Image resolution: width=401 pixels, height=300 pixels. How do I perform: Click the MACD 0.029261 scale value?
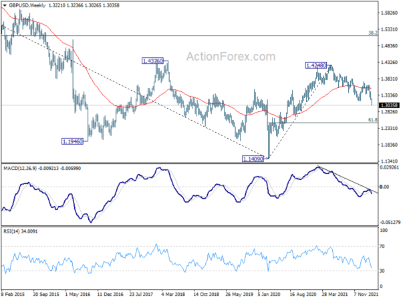[x=390, y=167]
